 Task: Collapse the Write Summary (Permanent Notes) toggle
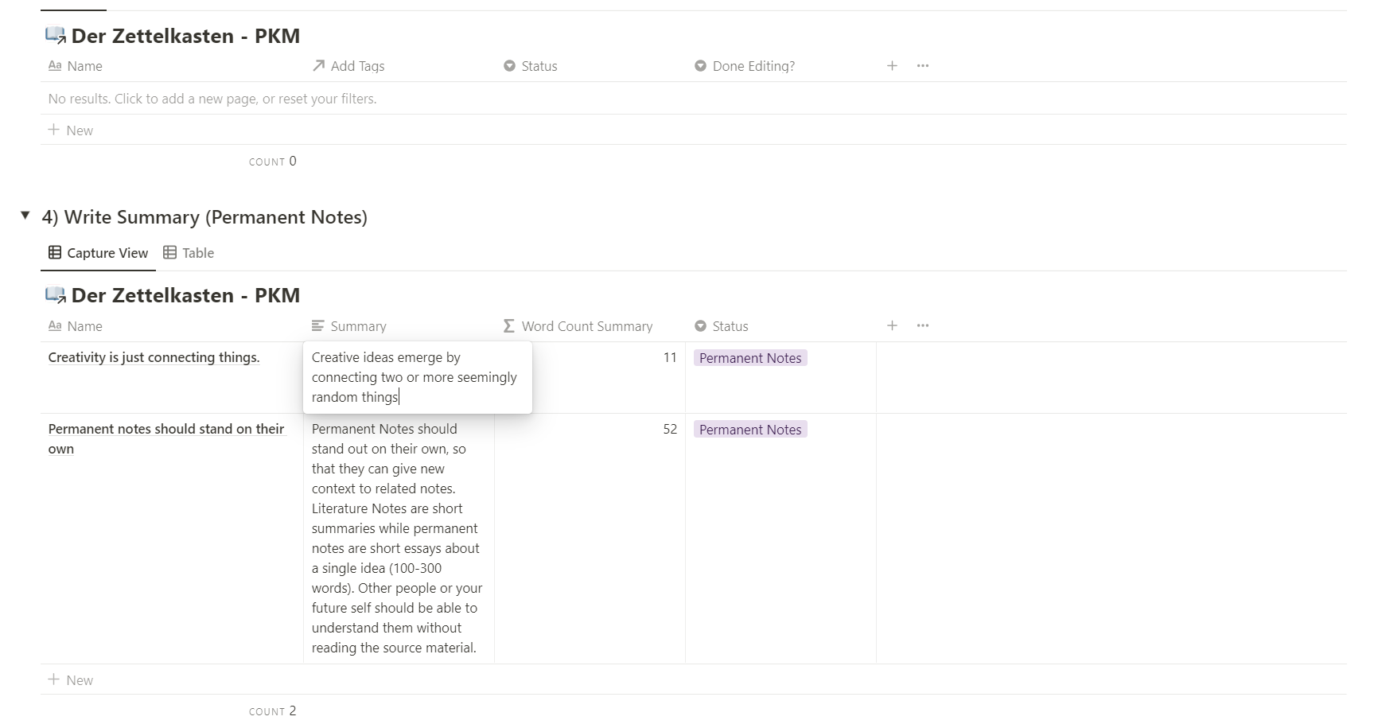25,216
